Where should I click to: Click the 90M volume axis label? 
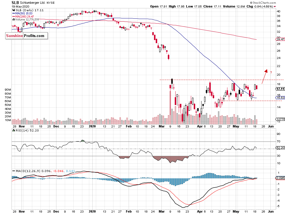[8, 90]
